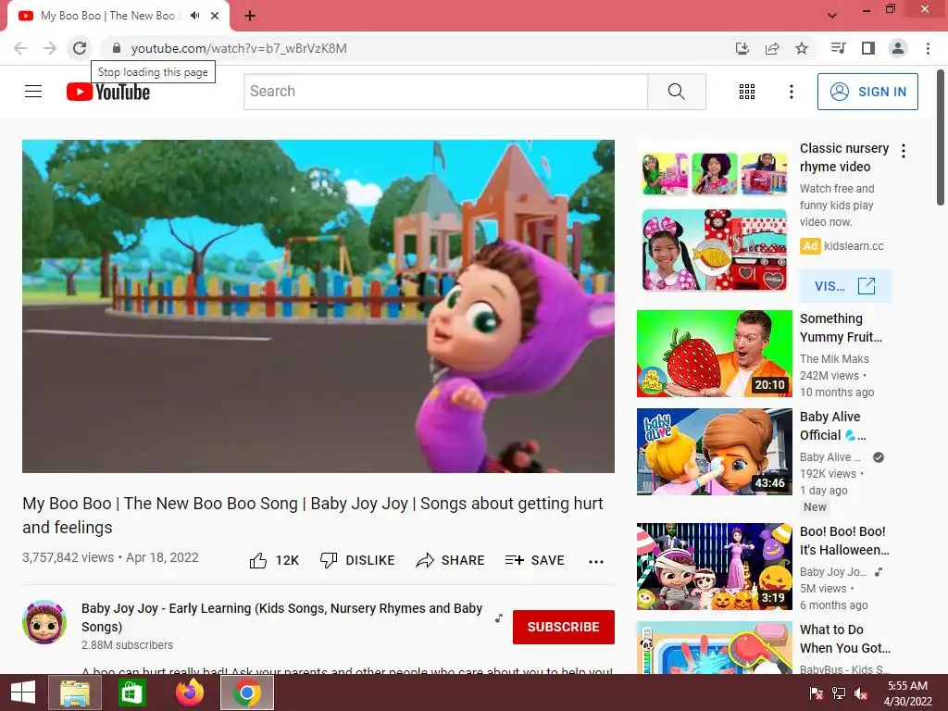Go back in browser history

20,48
